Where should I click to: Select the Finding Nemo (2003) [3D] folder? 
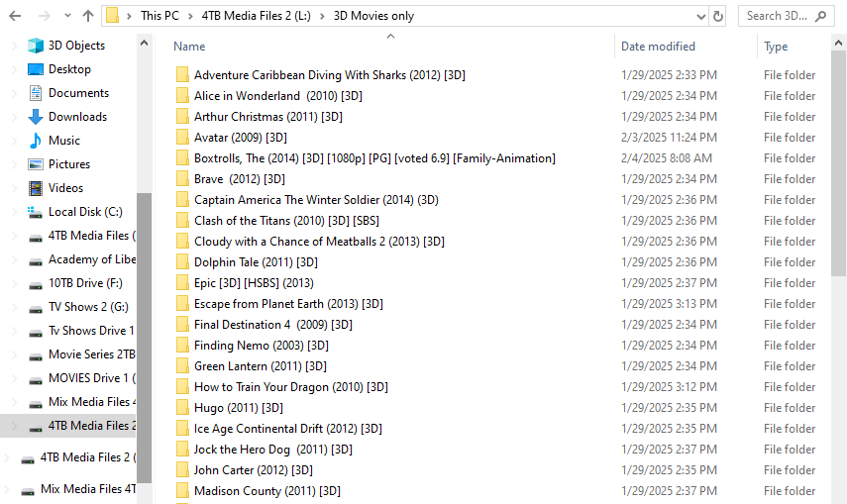(261, 346)
